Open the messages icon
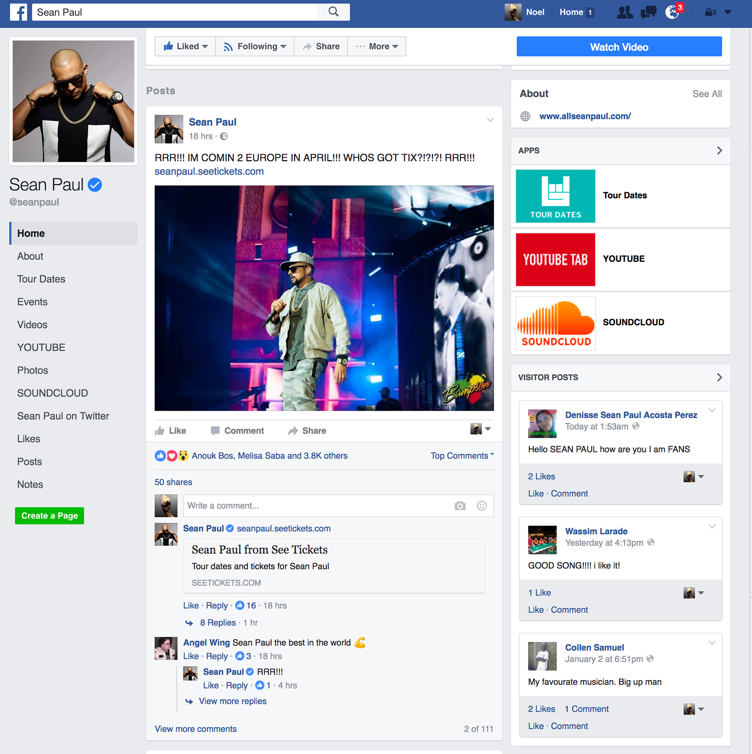 [648, 13]
